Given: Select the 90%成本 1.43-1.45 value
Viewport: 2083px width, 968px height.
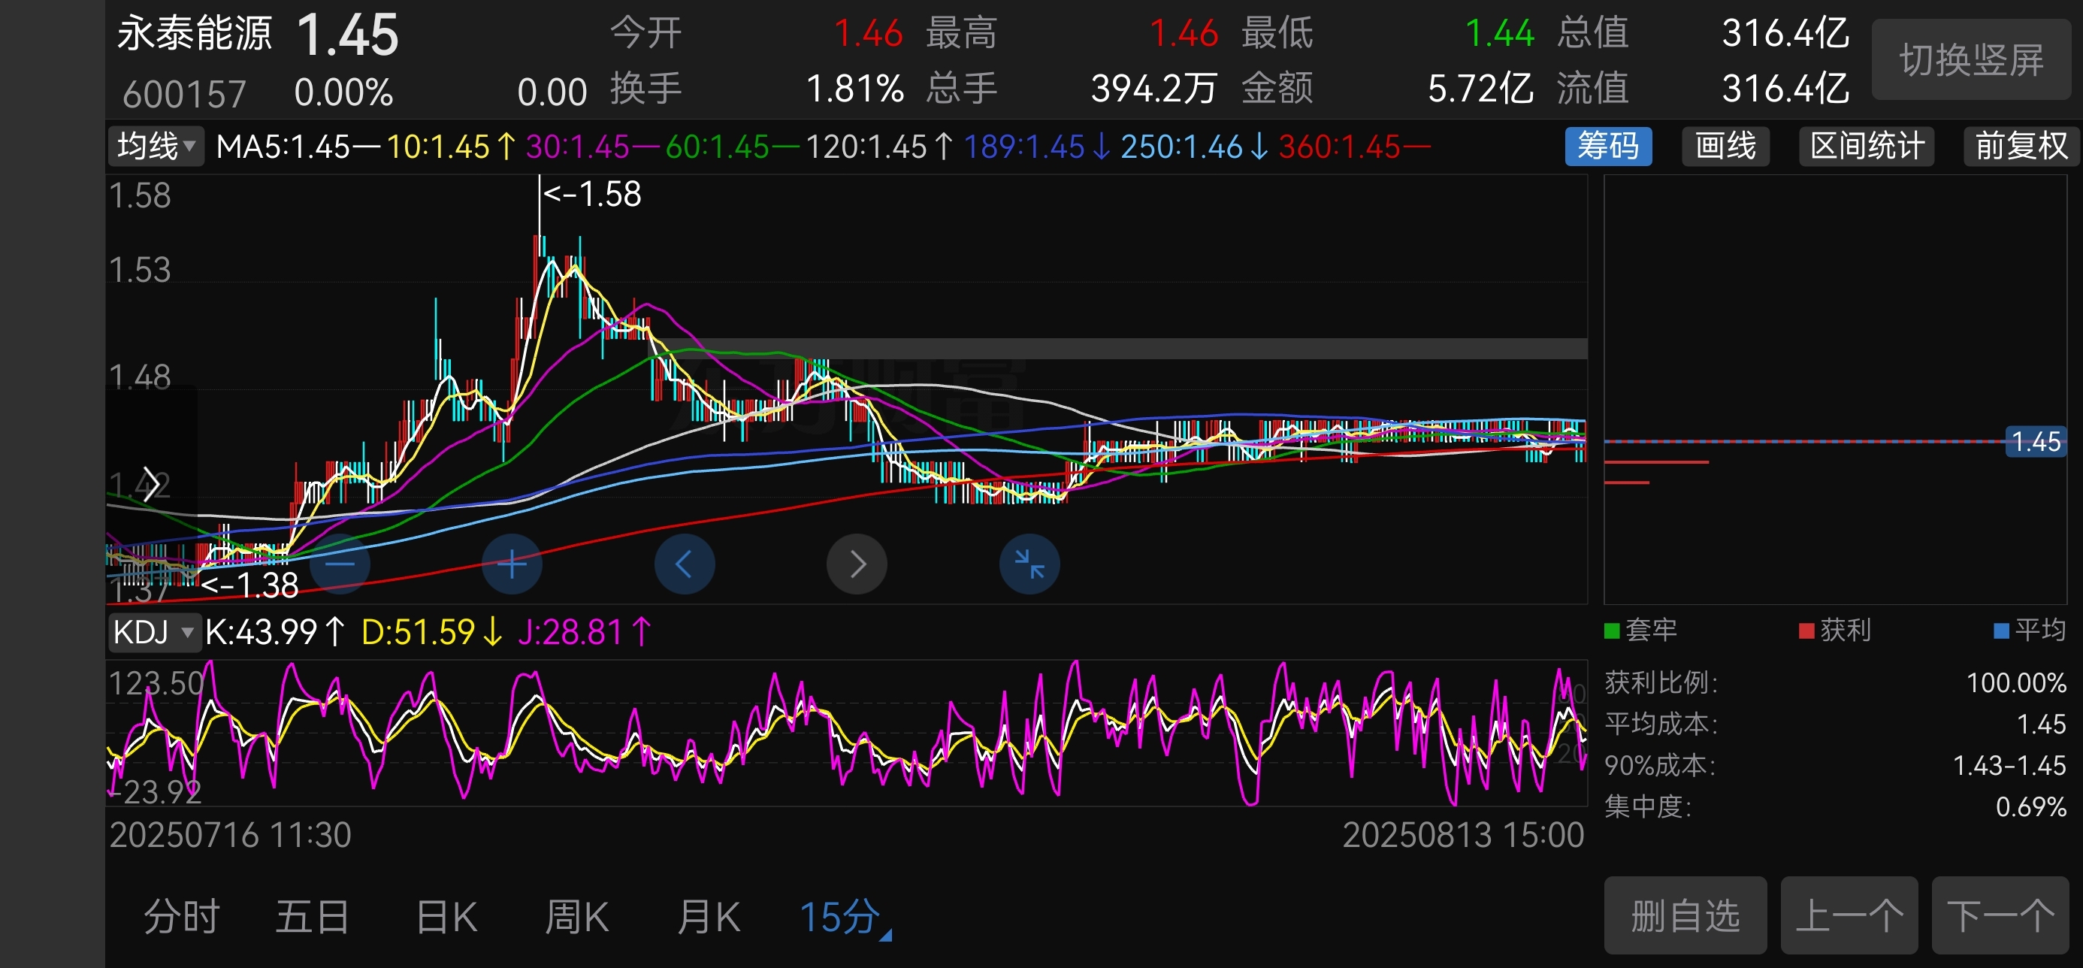Looking at the screenshot, I should [x=2009, y=765].
